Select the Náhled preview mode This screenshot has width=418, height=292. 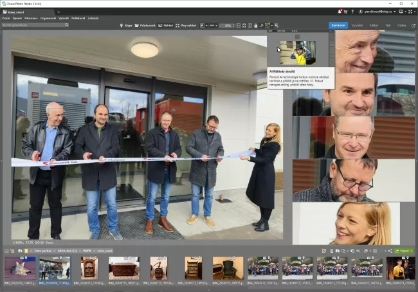(x=166, y=25)
